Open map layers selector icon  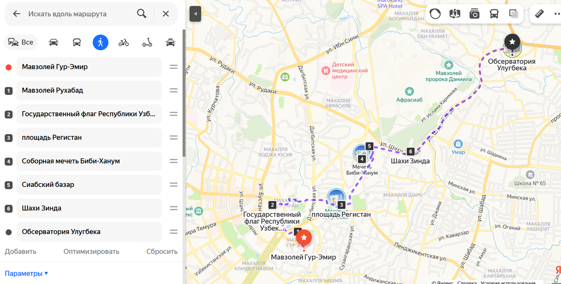(514, 14)
